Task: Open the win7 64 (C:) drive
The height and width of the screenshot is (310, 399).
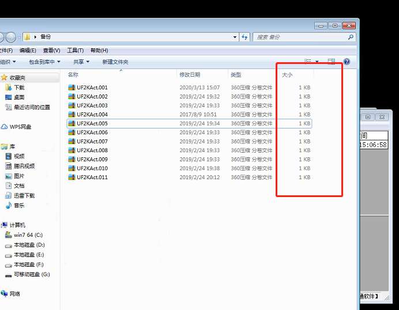Action: click(28, 235)
